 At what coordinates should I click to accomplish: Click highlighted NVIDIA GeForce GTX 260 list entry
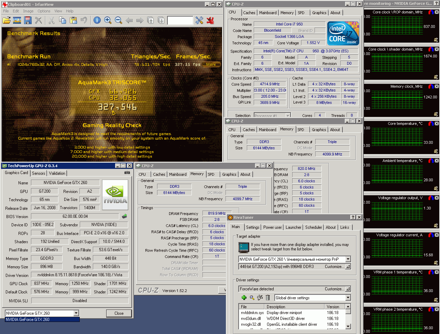tap(42, 320)
